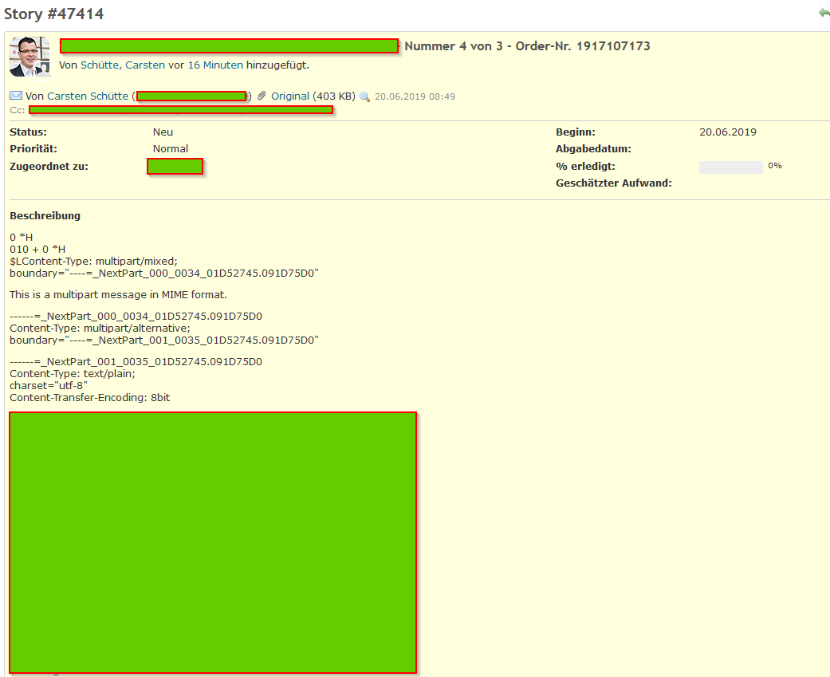Click the "% erledigt" progress bar
Image resolution: width=830 pixels, height=677 pixels.
[730, 167]
